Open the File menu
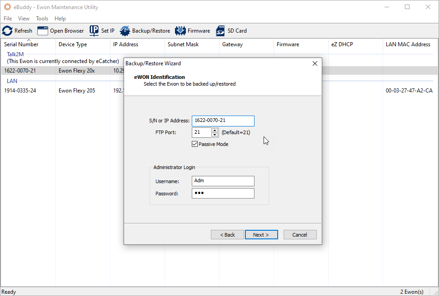 tap(8, 19)
